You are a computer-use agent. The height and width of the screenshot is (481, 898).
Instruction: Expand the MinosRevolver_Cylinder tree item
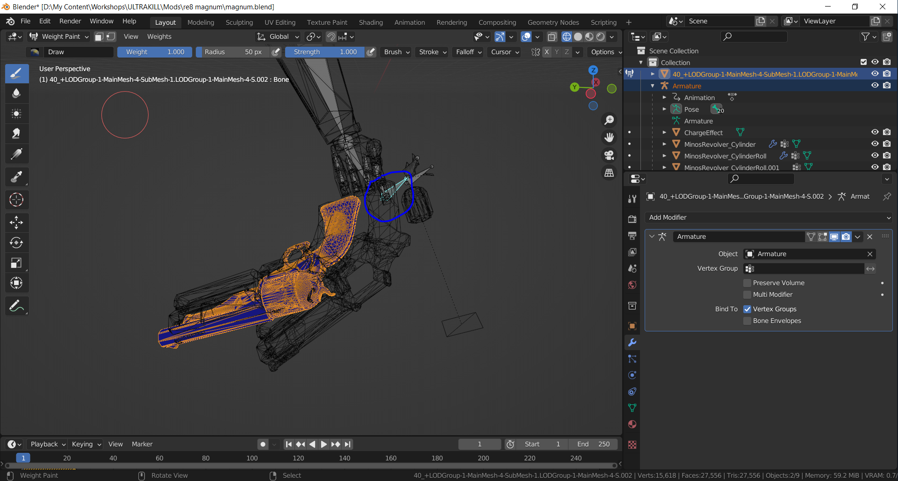tap(664, 144)
